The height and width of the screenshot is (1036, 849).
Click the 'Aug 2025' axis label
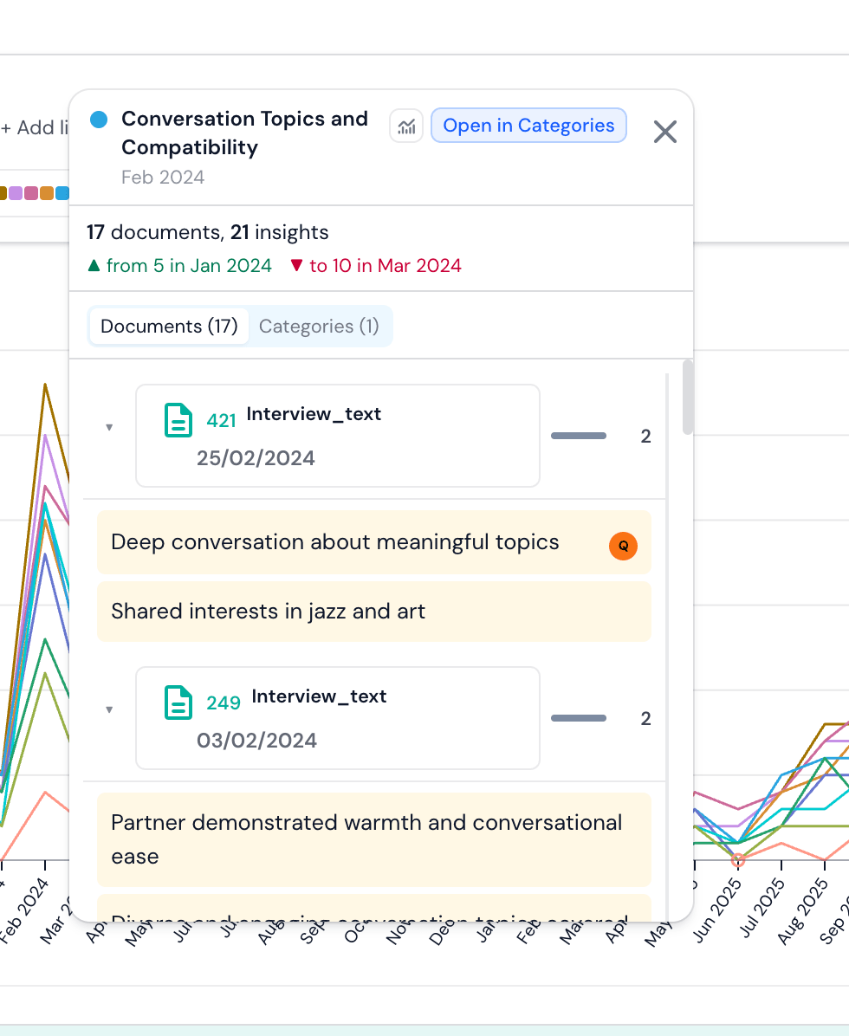tap(803, 910)
